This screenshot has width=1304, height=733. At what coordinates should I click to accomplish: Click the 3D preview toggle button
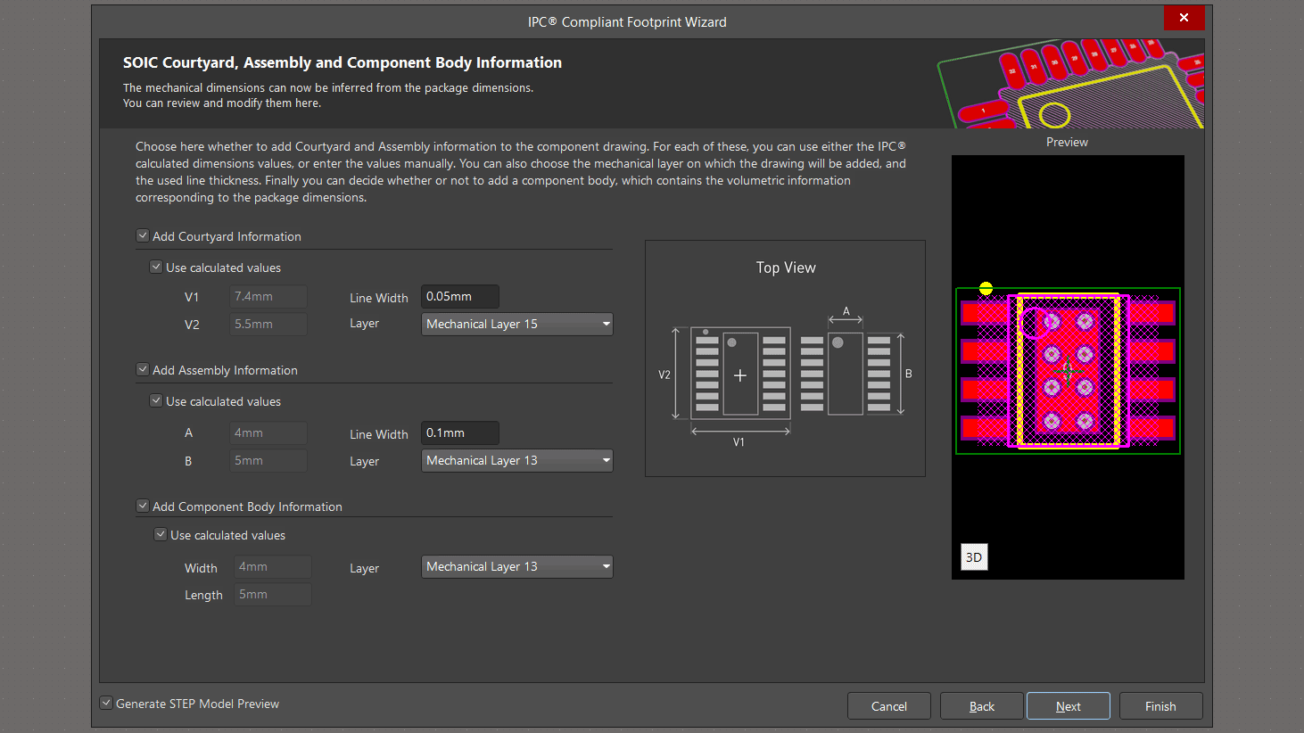coord(974,557)
